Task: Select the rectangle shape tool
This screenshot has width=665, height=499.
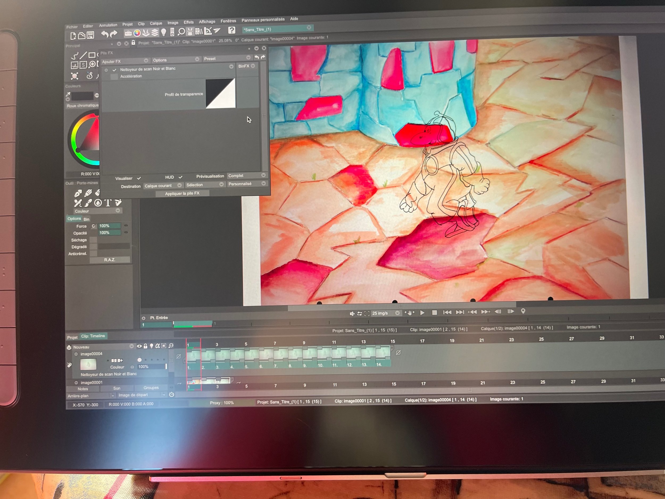Action: [92, 55]
